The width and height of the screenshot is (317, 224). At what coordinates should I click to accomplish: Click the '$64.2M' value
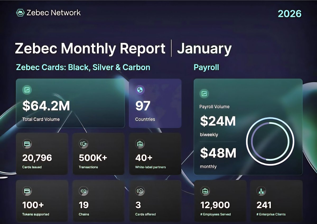pyautogui.click(x=46, y=106)
